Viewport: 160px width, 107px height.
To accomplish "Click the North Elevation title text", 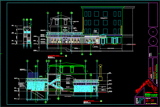I will pyautogui.click(x=54, y=56).
